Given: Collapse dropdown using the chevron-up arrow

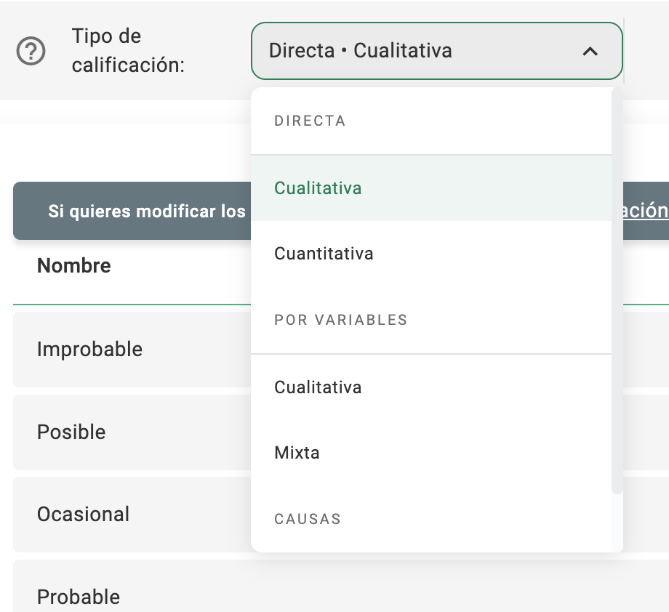Looking at the screenshot, I should 590,51.
